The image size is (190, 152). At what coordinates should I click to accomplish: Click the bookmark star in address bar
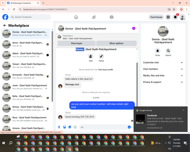174,9
